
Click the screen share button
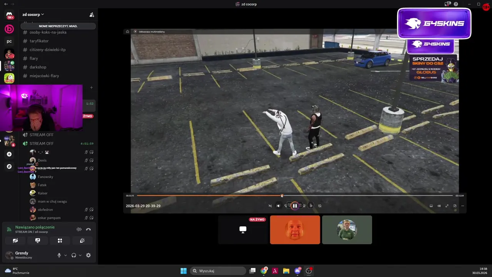[38, 240]
